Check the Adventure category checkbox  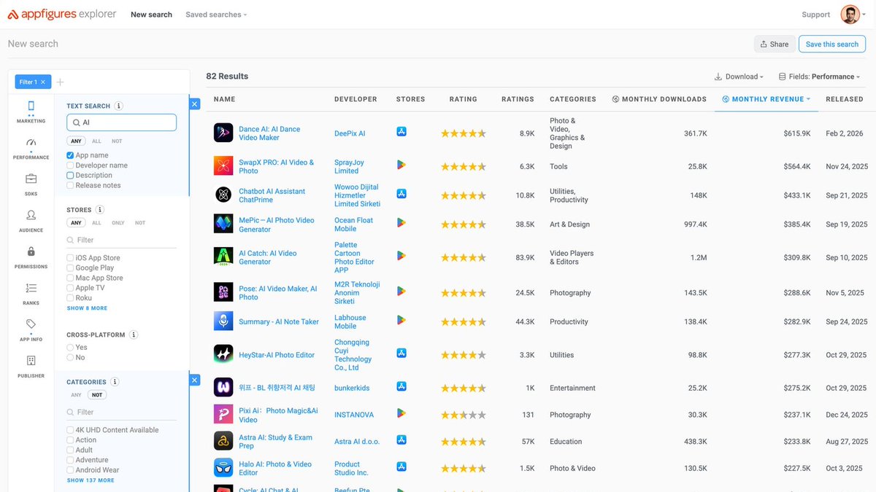(70, 460)
